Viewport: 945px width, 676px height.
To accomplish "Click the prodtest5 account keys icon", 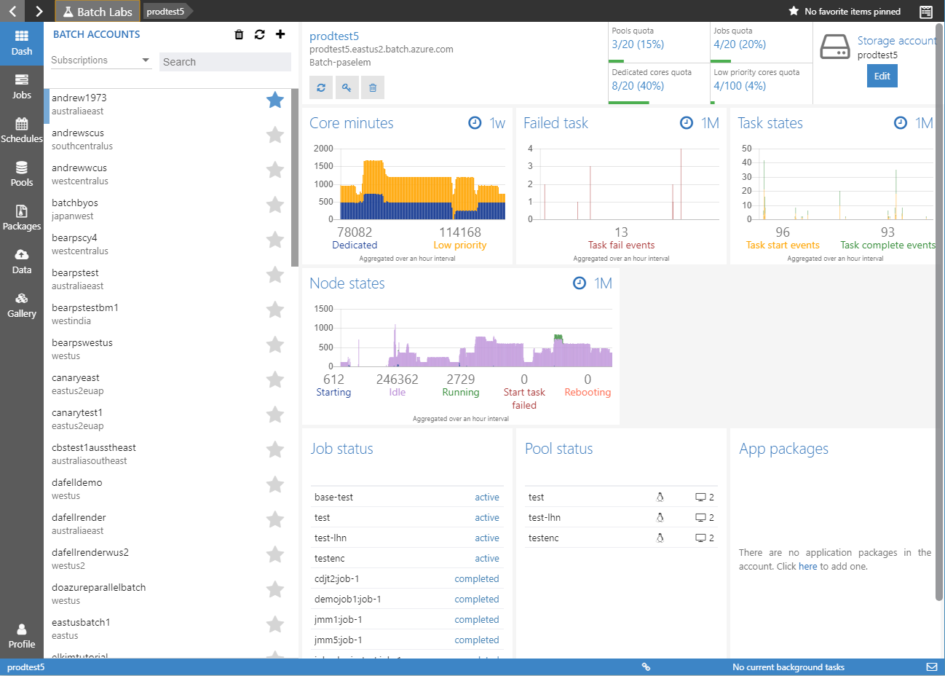I will click(347, 87).
